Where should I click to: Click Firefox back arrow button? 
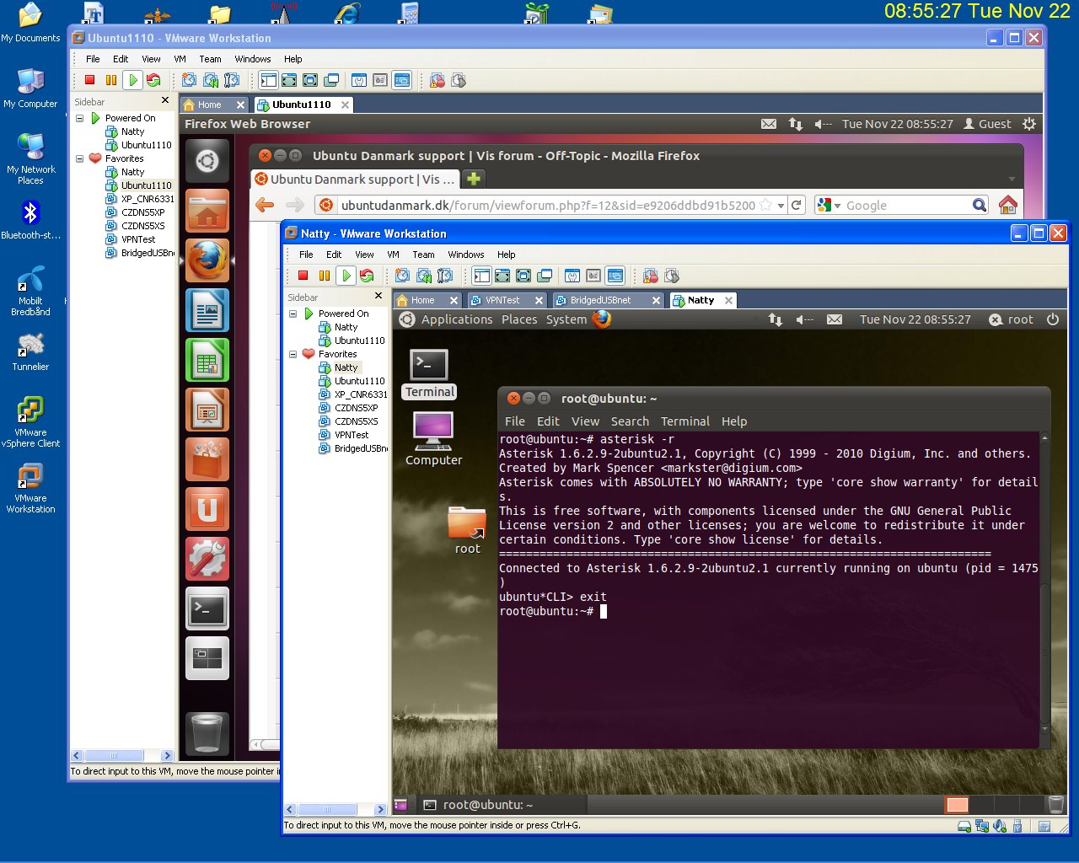pos(265,205)
